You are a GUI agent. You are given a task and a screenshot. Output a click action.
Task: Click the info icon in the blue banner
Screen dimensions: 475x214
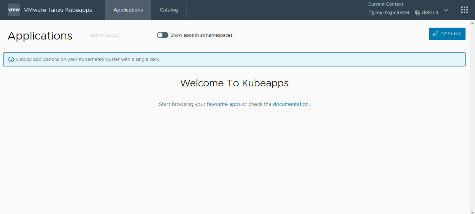pos(11,59)
